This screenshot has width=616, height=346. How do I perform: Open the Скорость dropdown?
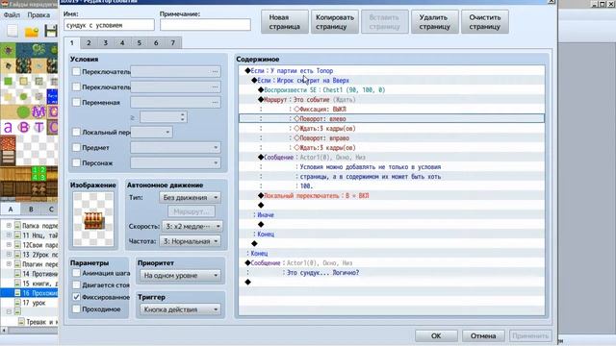click(192, 226)
